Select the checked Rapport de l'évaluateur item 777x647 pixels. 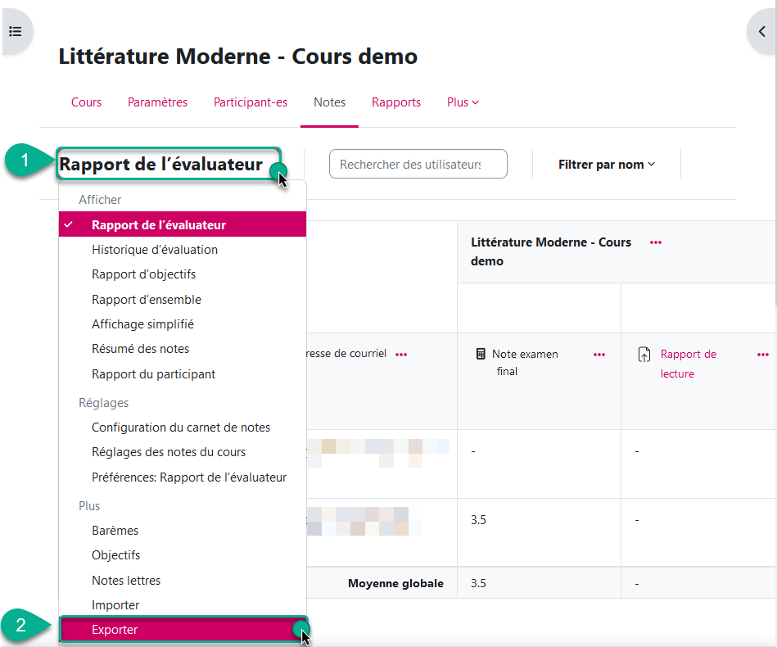tap(159, 225)
